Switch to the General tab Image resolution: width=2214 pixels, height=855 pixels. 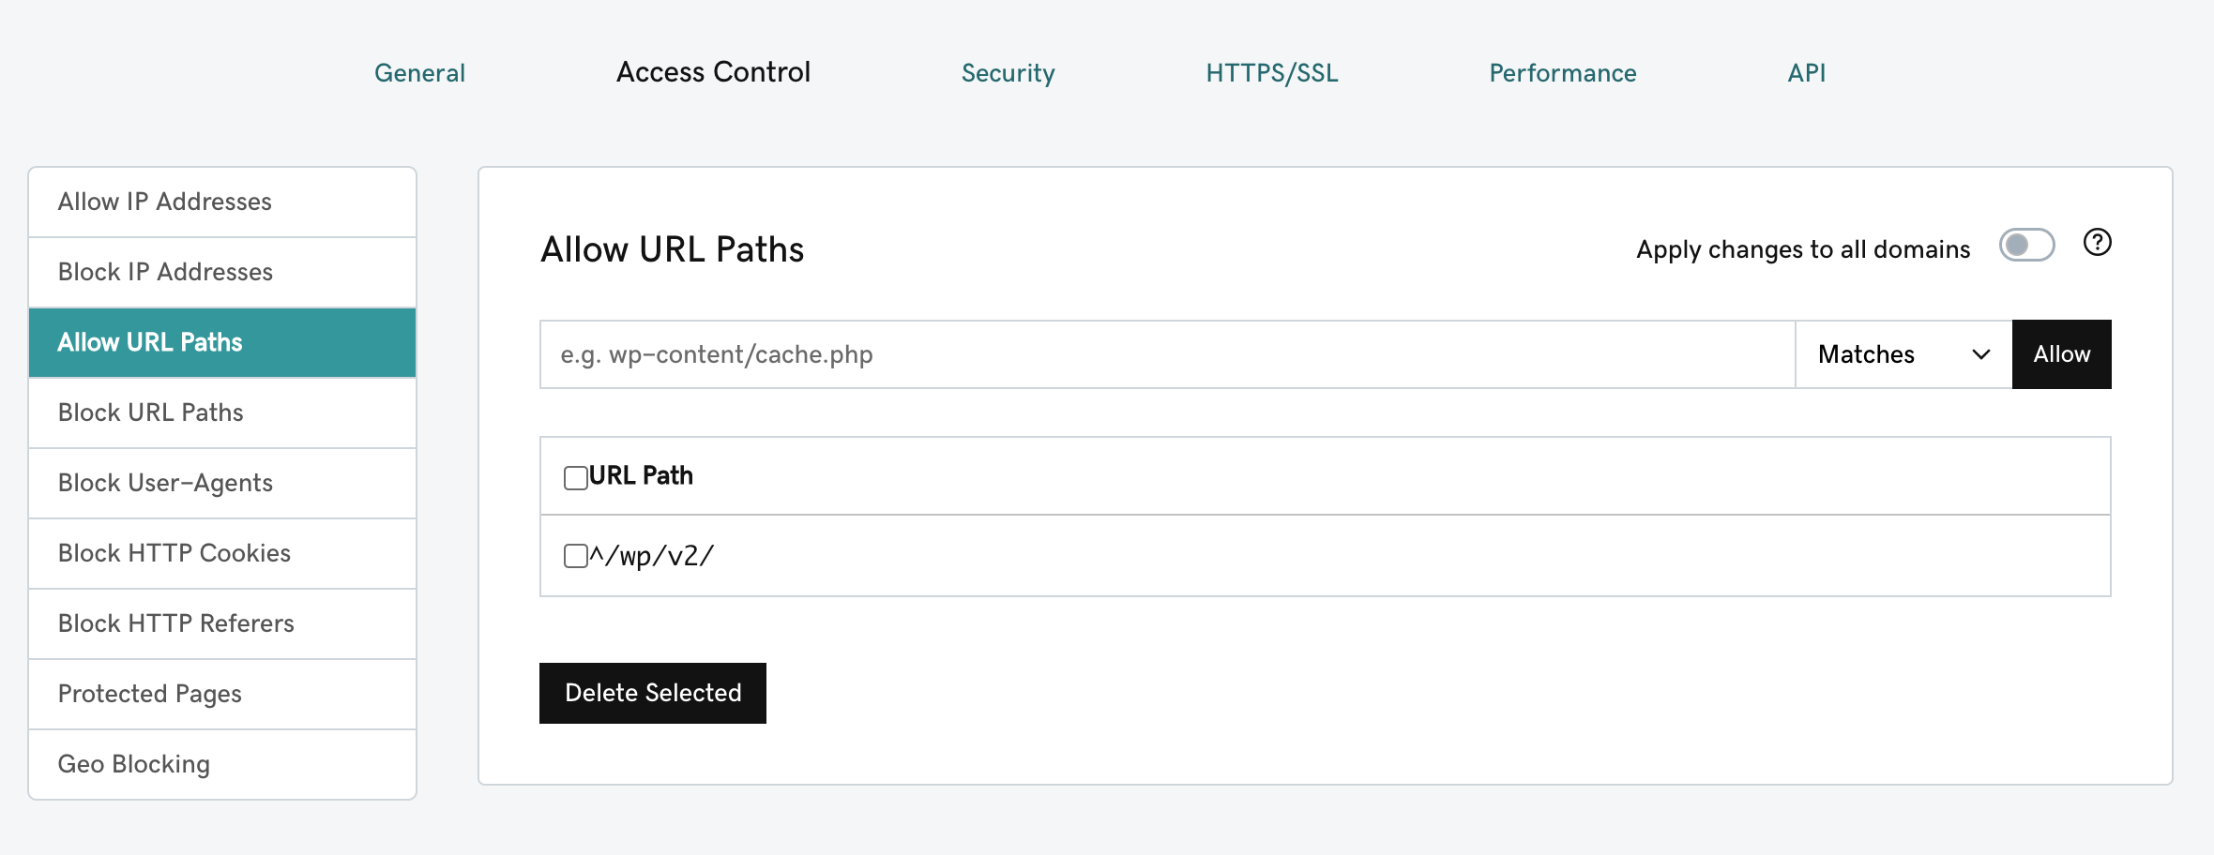[x=419, y=73]
